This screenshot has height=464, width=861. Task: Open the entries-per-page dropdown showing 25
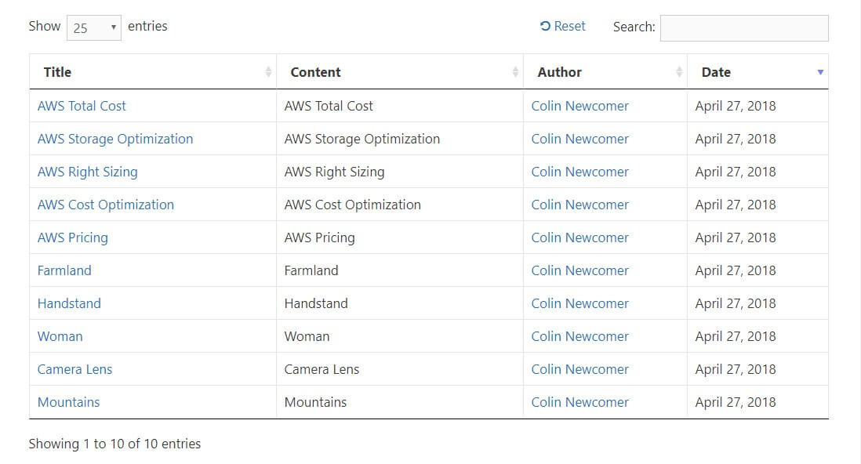tap(94, 27)
